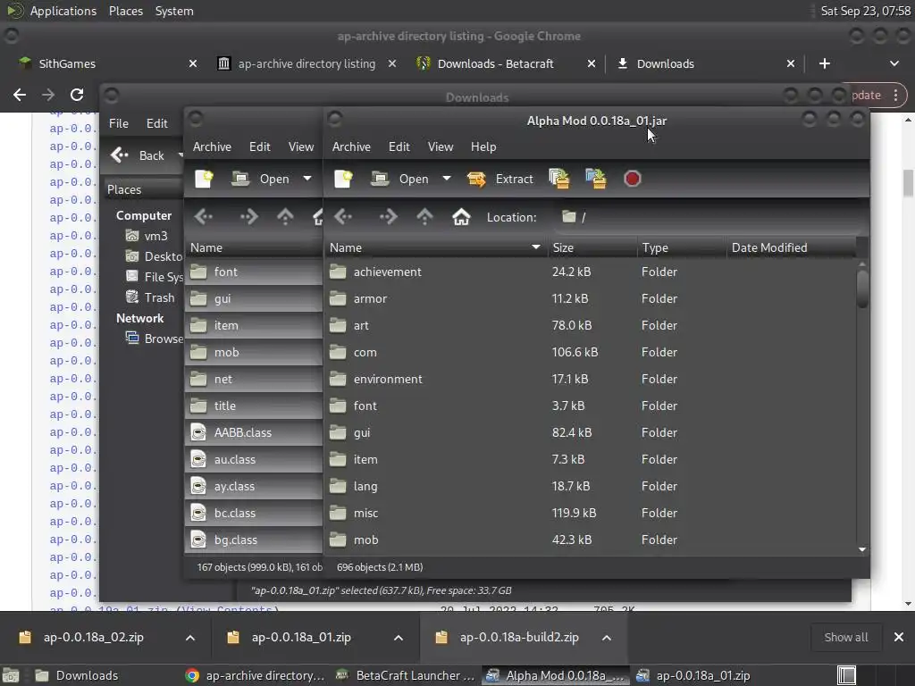Image resolution: width=915 pixels, height=686 pixels.
Task: Sort by Type column header
Action: pos(682,248)
